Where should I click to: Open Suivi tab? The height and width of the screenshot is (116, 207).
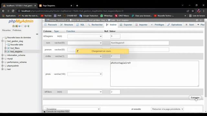point(190,25)
